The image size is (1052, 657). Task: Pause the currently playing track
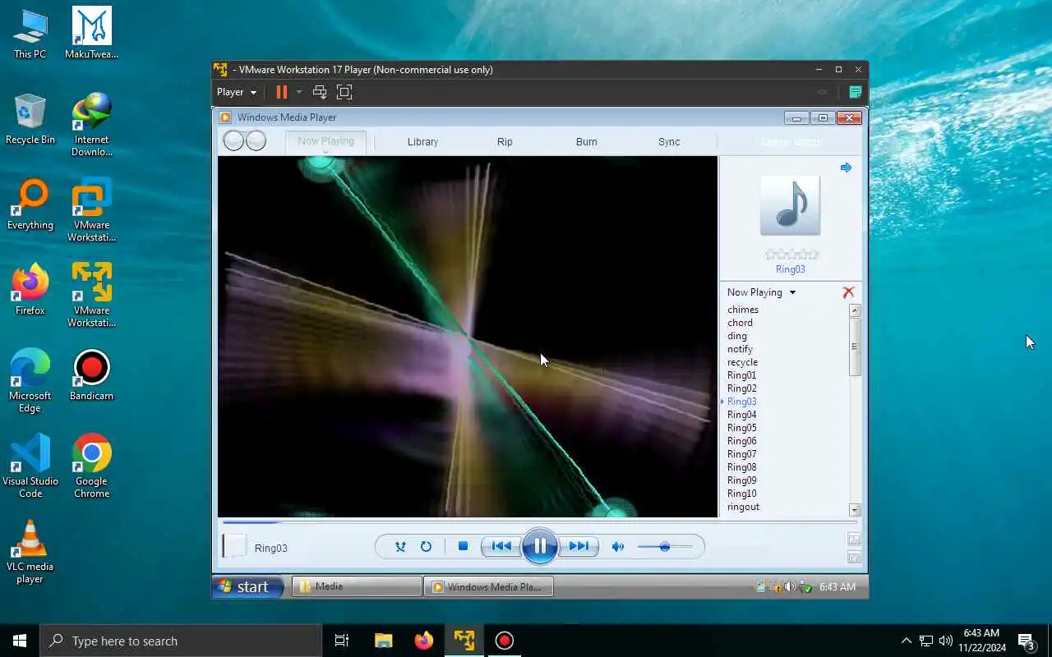pos(540,546)
